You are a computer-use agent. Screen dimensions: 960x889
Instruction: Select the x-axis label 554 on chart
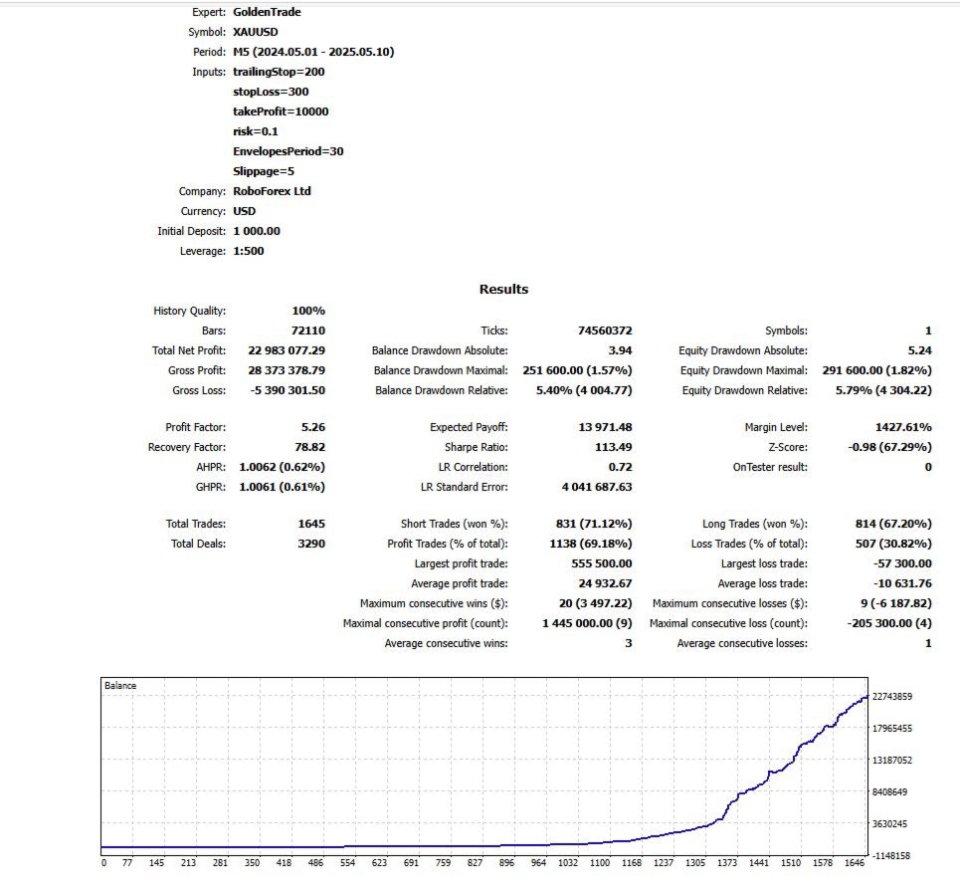[348, 863]
